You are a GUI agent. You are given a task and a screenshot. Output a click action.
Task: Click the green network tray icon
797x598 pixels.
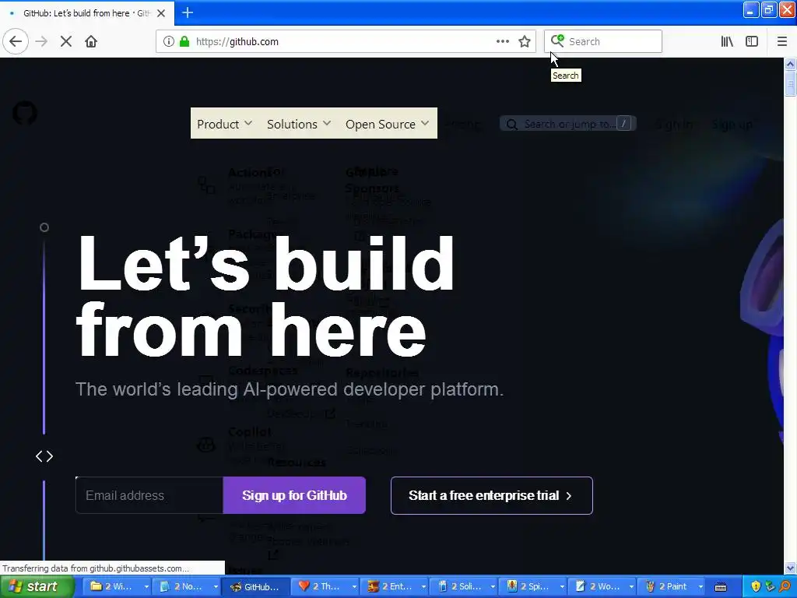(771, 586)
